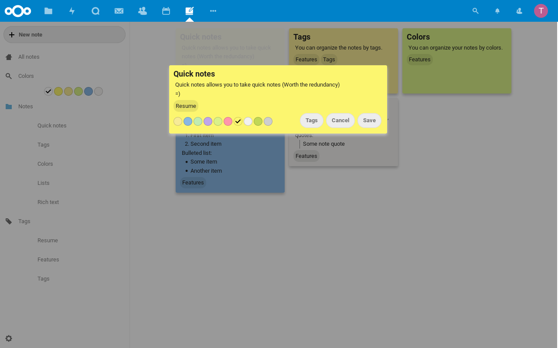Toggle the checked color filter in the sidebar
Screen dimensions: 558x348
[48, 91]
